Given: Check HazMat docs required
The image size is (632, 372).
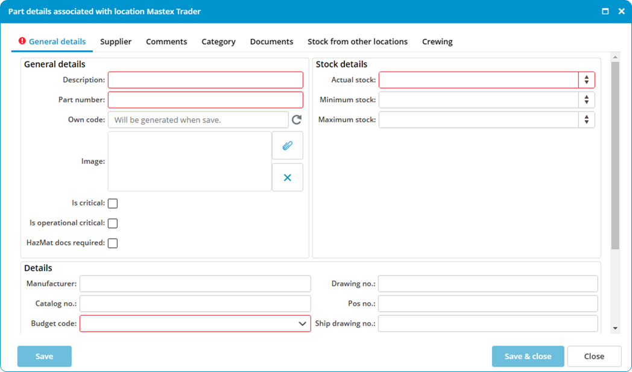Looking at the screenshot, I should coord(113,243).
